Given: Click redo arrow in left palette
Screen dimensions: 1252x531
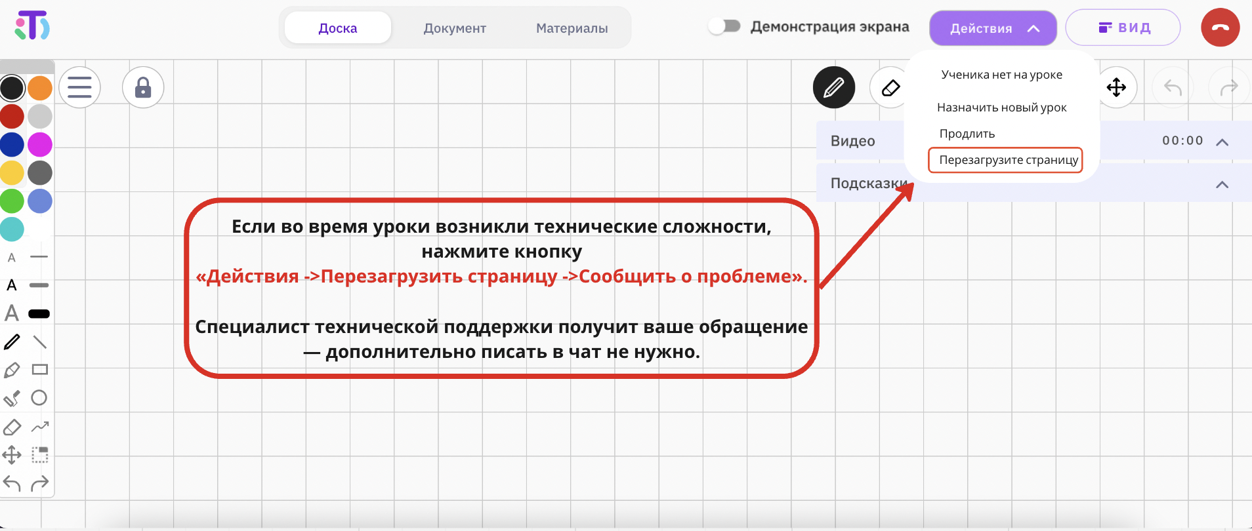Looking at the screenshot, I should (40, 484).
